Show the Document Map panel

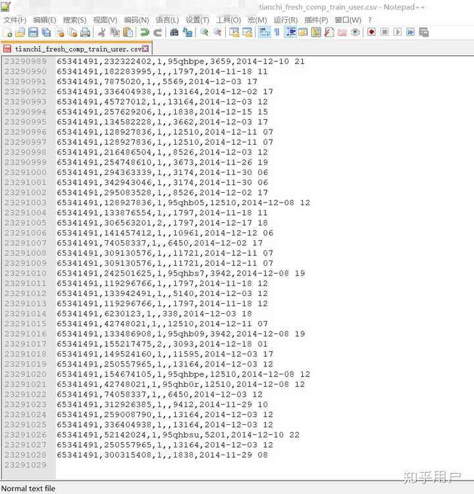point(316,32)
